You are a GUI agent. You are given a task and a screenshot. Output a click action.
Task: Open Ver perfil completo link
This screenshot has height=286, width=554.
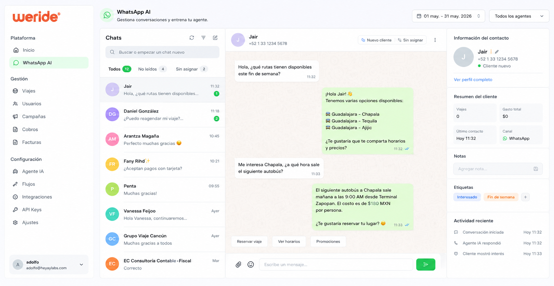pyautogui.click(x=473, y=80)
